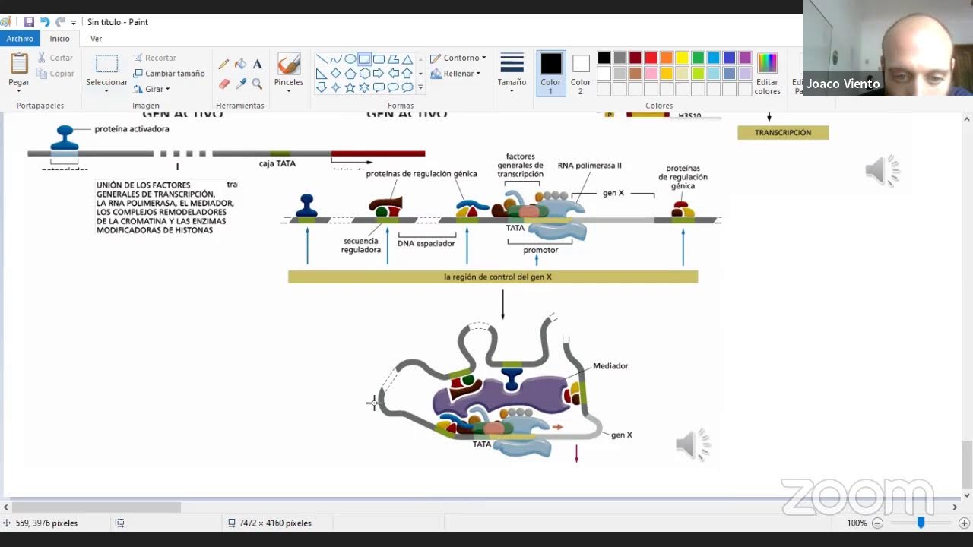Expand the shapes gallery with its arrow
The width and height of the screenshot is (973, 547).
click(420, 88)
